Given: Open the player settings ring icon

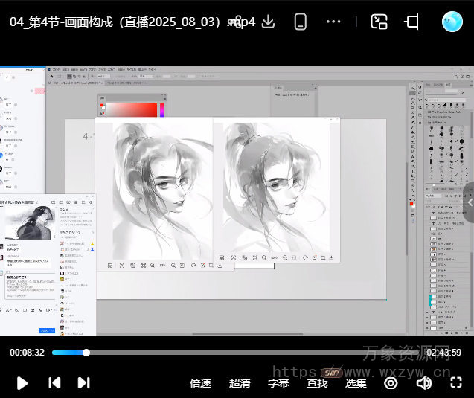Looking at the screenshot, I should pos(391,383).
